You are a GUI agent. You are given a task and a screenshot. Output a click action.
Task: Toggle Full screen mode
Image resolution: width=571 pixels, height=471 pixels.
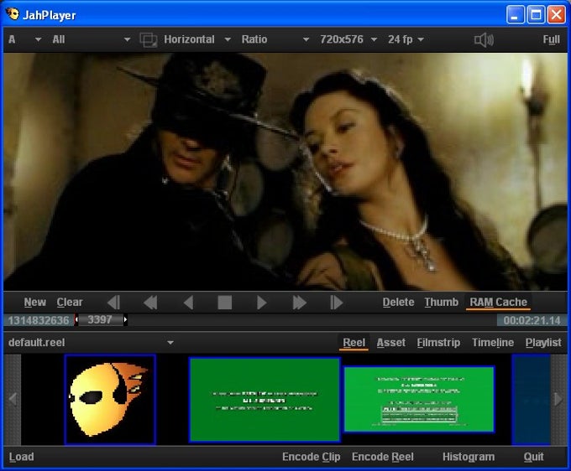click(551, 39)
